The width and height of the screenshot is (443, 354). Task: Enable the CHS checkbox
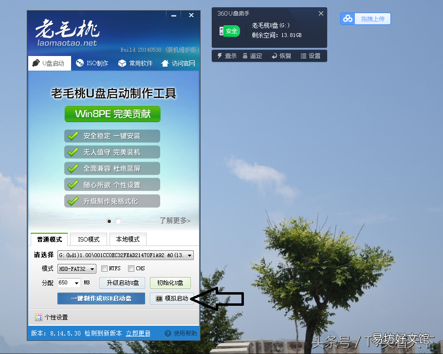131,268
